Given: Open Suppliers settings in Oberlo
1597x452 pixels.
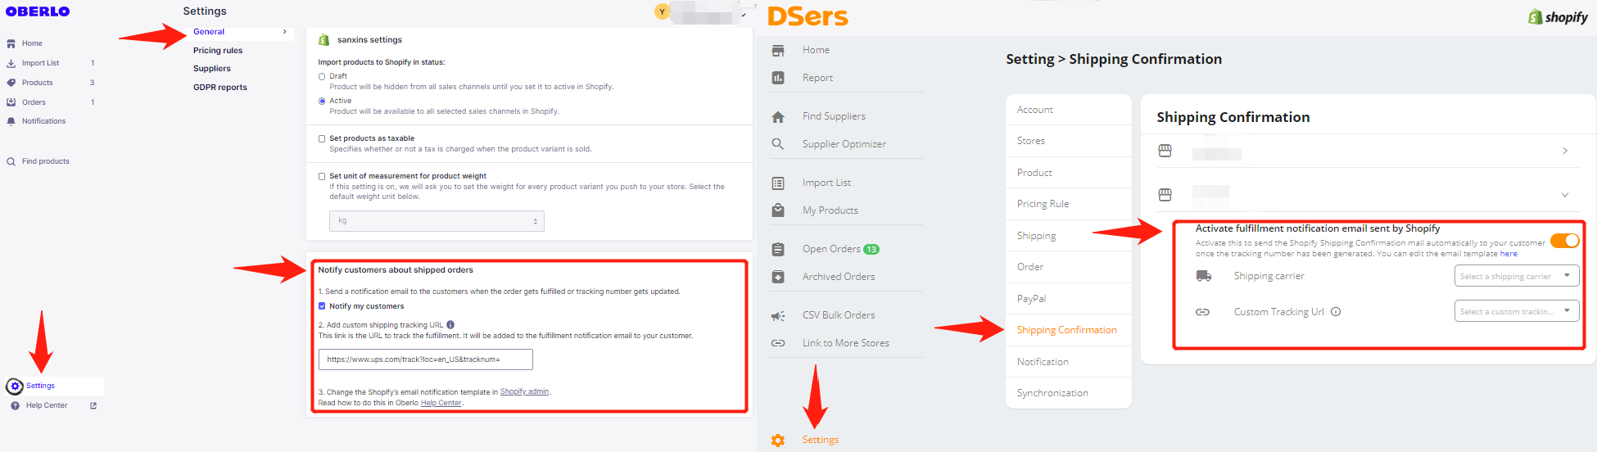Looking at the screenshot, I should coord(212,69).
